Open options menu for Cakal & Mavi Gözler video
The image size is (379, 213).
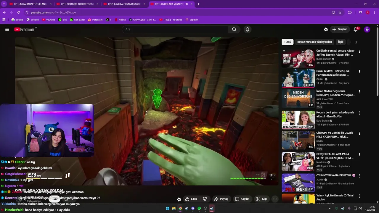[359, 72]
